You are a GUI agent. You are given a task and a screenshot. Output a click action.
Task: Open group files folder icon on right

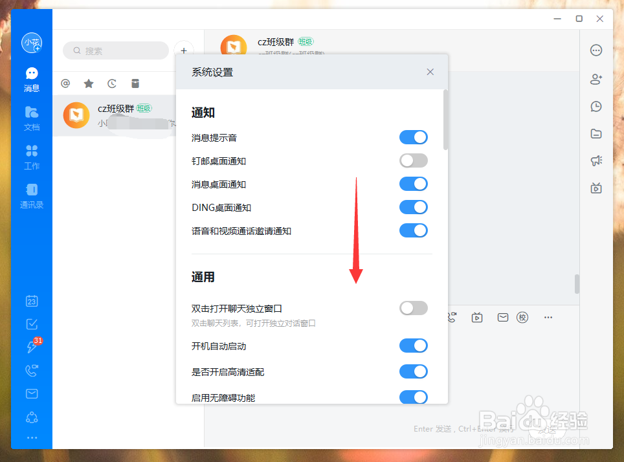coord(596,134)
